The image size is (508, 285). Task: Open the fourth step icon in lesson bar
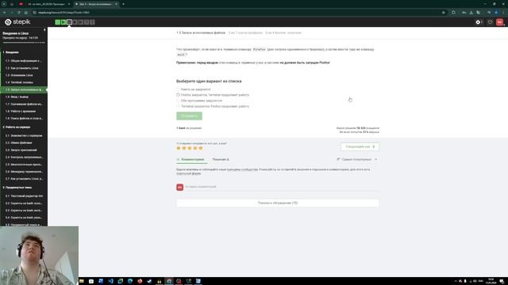pos(75,22)
